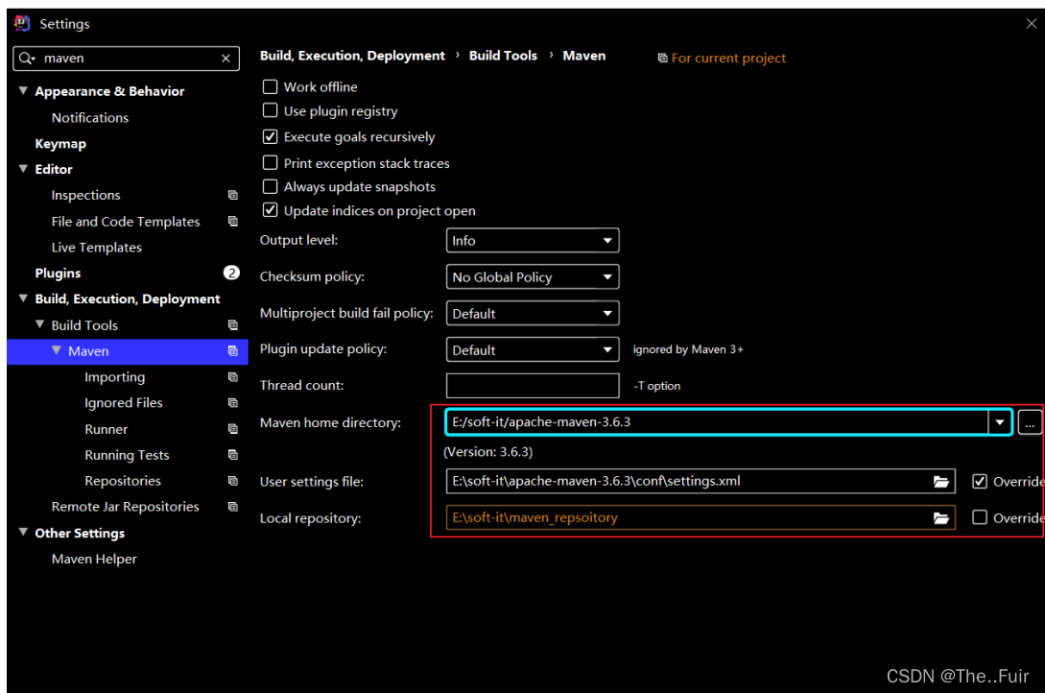Image resolution: width=1045 pixels, height=693 pixels.
Task: Open the Checksum policy dropdown
Action: pos(533,277)
